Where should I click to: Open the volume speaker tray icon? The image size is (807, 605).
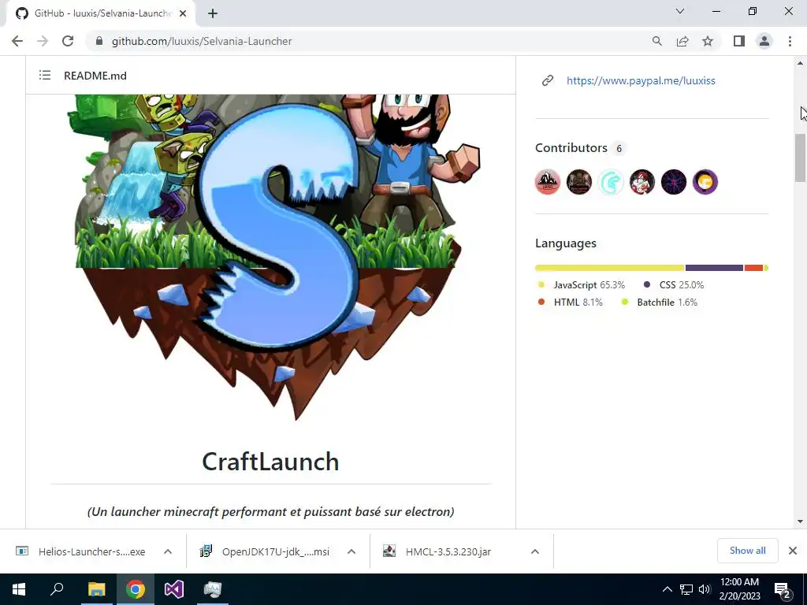[705, 589]
